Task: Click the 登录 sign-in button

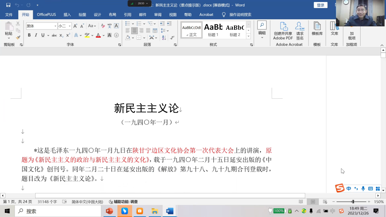Action: tap(320, 5)
